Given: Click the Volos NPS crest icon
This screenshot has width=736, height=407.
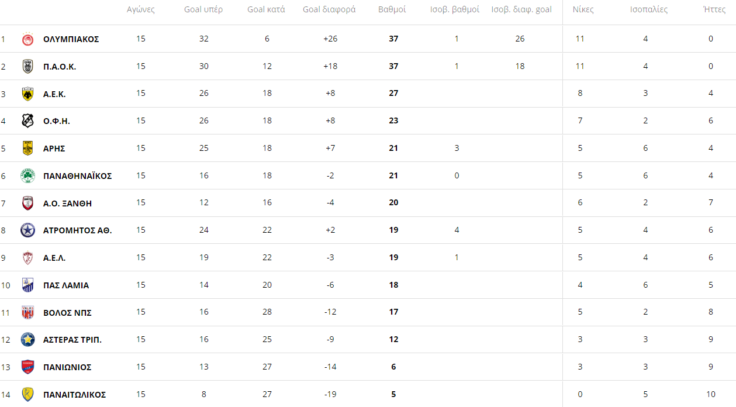Looking at the screenshot, I should click(27, 312).
